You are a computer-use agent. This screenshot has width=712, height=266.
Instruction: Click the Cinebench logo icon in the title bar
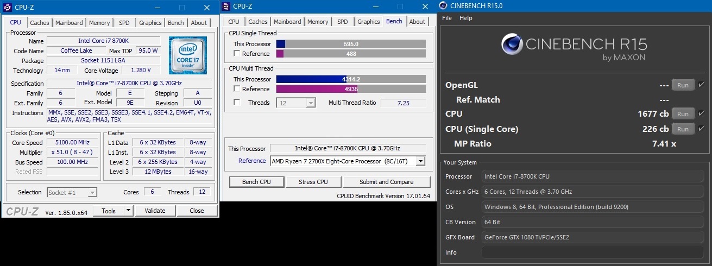pyautogui.click(x=443, y=5)
